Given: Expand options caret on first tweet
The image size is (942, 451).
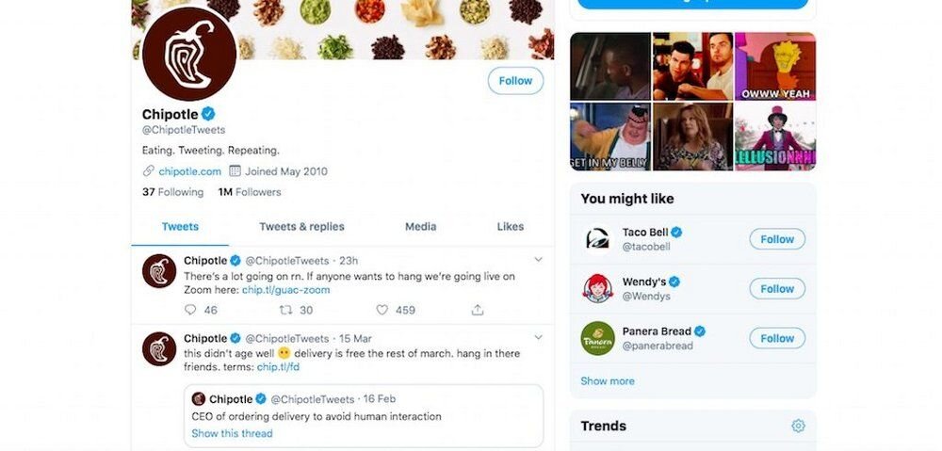Looking at the screenshot, I should [x=538, y=259].
